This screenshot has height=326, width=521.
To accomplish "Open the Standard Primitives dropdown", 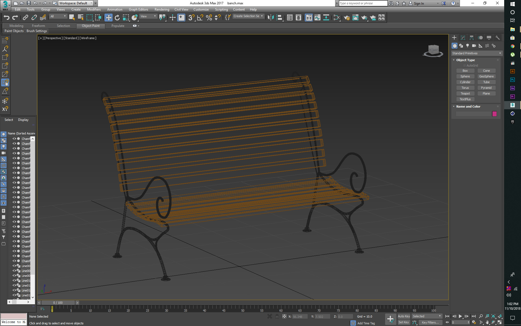I will 477,53.
